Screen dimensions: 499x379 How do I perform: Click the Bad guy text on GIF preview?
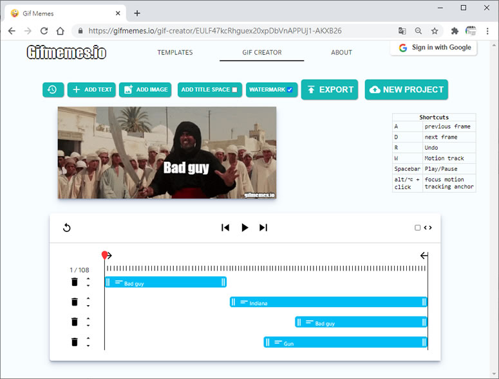coord(186,168)
